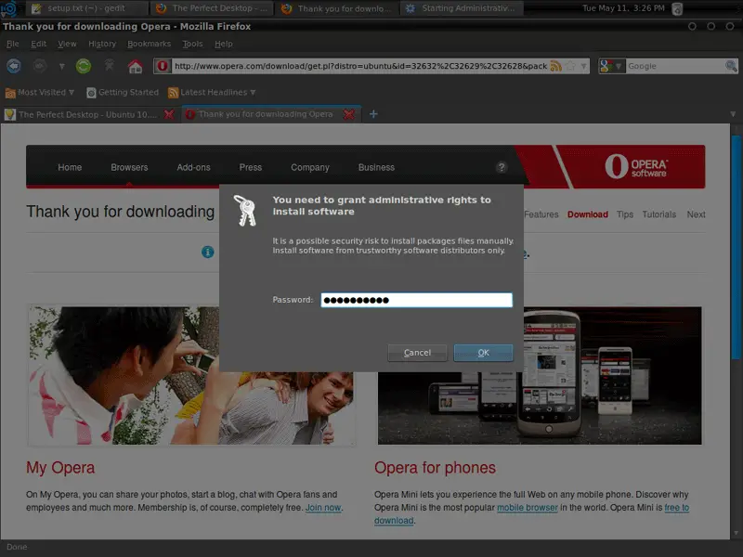Click the clock showing Tue May 11
This screenshot has width=743, height=557.
(x=623, y=8)
